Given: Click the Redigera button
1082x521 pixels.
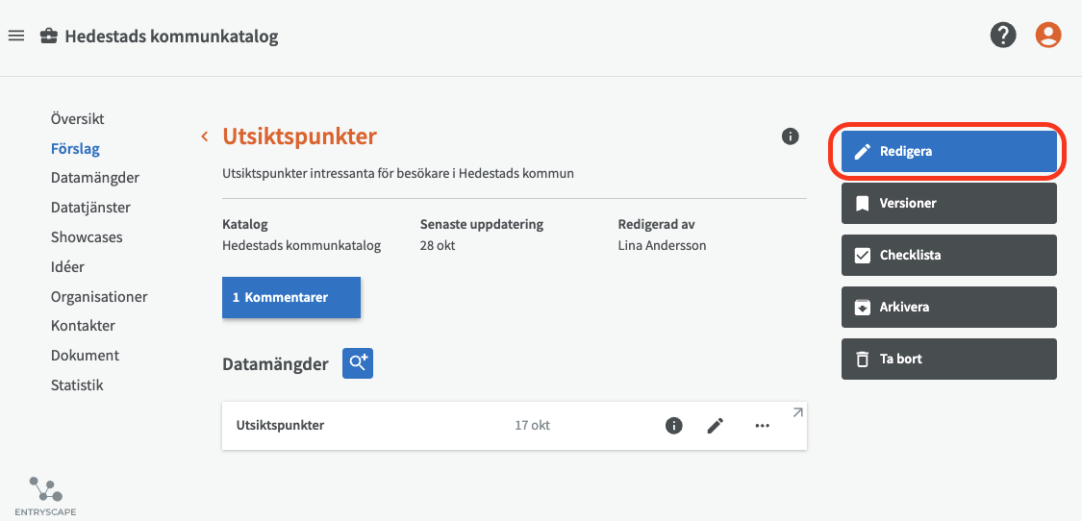Looking at the screenshot, I should (x=948, y=152).
